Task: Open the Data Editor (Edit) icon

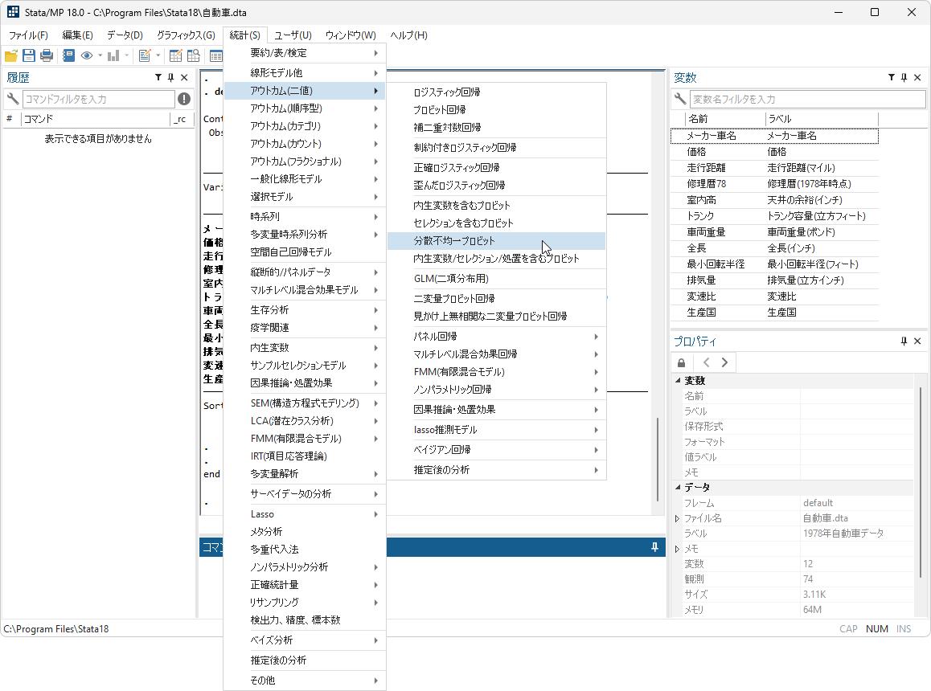Action: [176, 55]
